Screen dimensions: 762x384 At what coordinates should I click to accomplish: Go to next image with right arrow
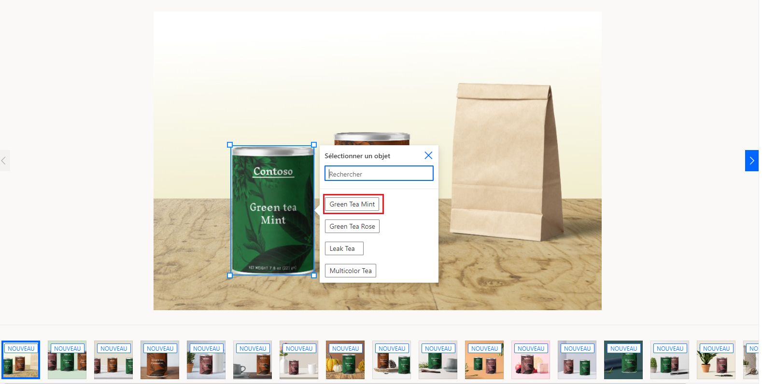[x=751, y=161]
